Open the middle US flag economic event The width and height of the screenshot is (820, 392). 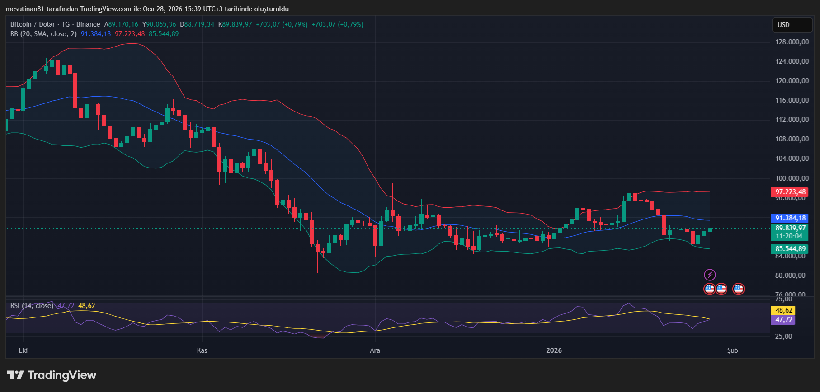(x=721, y=289)
